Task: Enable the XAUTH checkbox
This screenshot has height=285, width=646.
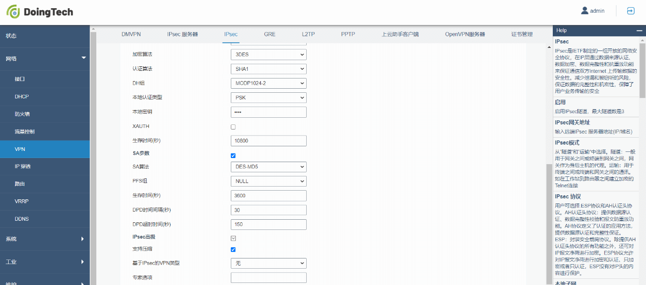Action: click(233, 127)
